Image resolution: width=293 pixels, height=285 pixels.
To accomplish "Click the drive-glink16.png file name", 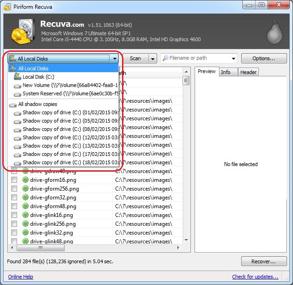I will click(52, 215).
